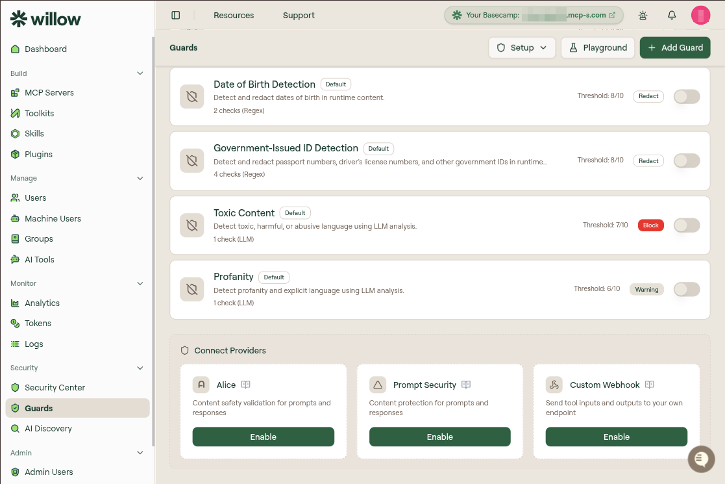Click the Government-Issued ID Detection shield icon
This screenshot has height=484, width=725.
click(x=192, y=160)
